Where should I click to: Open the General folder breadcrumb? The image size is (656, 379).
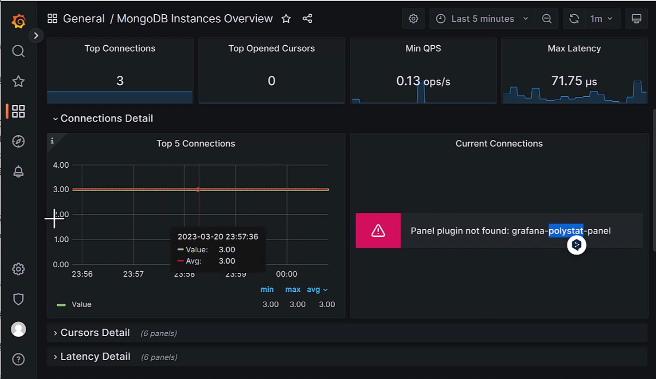84,19
